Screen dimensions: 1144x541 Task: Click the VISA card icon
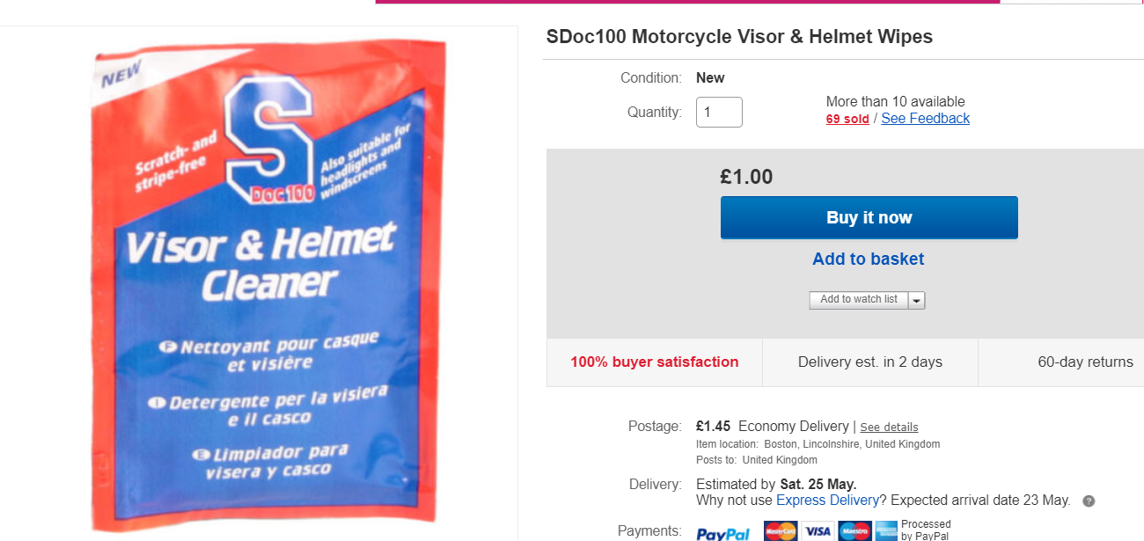tap(818, 531)
